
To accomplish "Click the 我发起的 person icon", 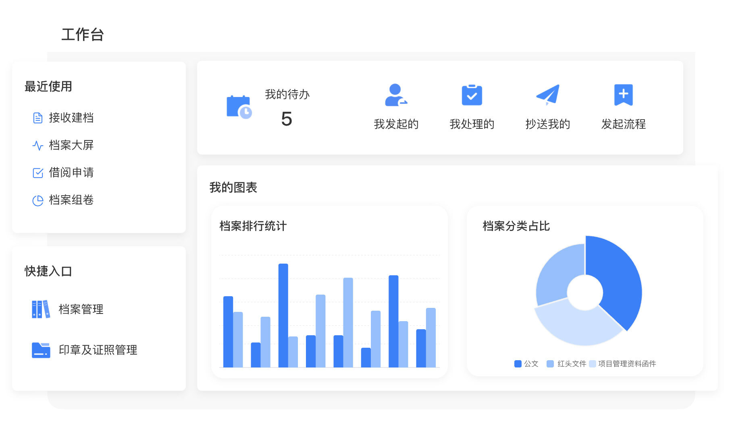I will point(396,95).
